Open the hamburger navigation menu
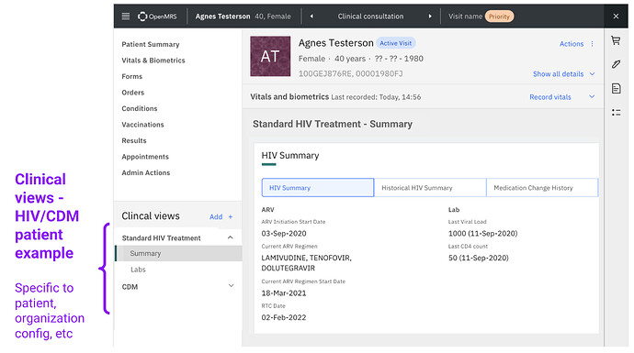634x353 pixels. click(126, 17)
